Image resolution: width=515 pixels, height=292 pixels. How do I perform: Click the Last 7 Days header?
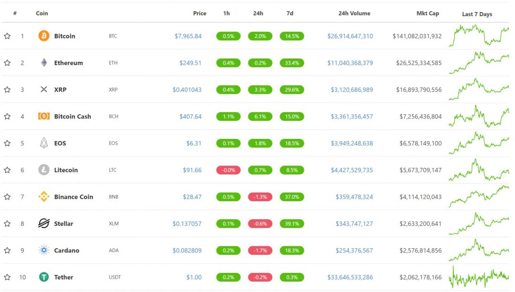pyautogui.click(x=477, y=14)
